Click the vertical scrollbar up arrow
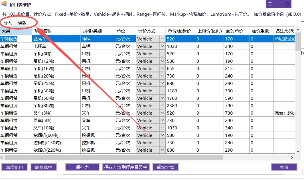 point(298,30)
